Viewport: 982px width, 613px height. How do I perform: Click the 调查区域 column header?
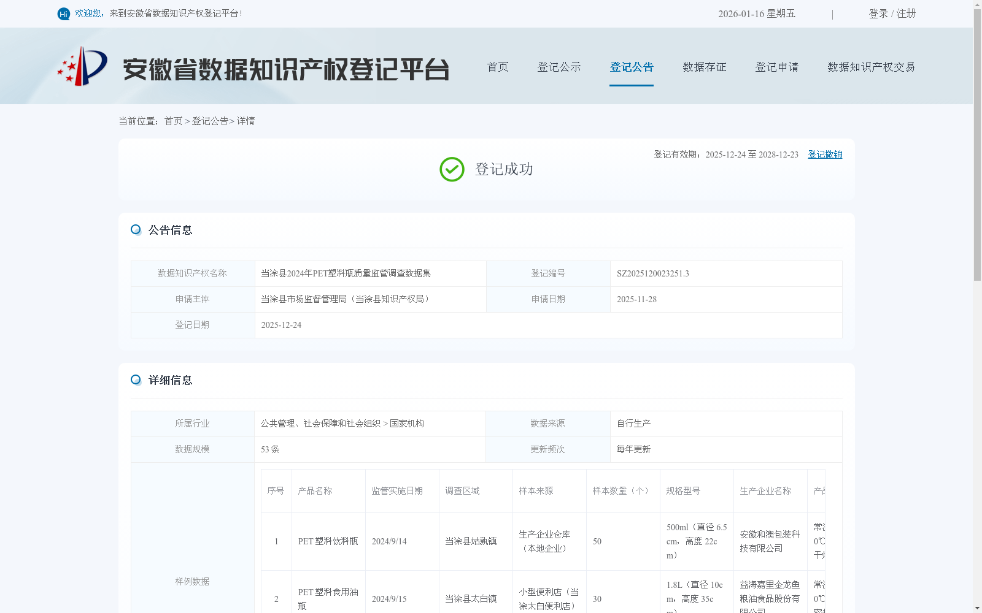pyautogui.click(x=476, y=491)
